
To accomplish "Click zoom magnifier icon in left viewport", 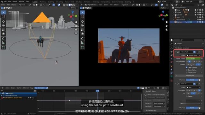I will pos(76,22).
